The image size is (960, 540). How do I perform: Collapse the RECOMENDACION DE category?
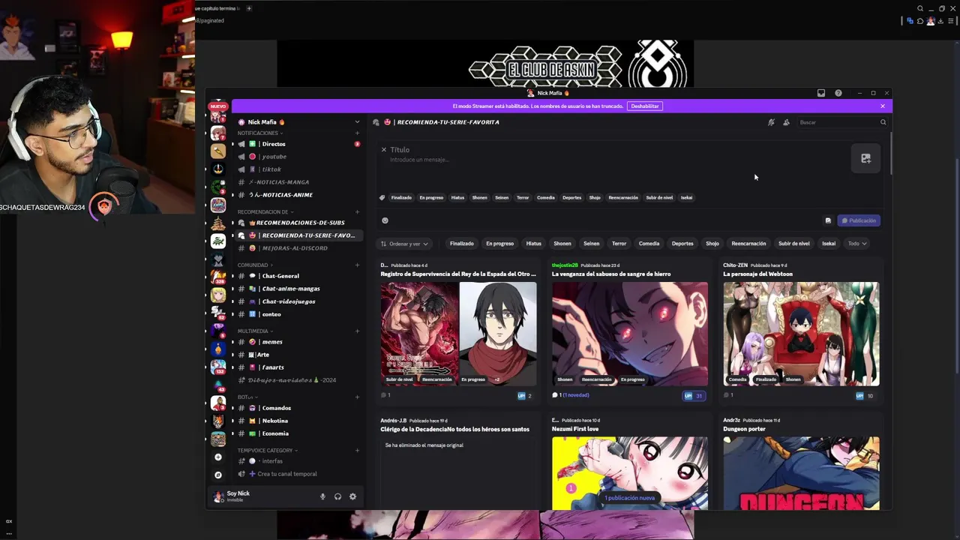pos(265,212)
